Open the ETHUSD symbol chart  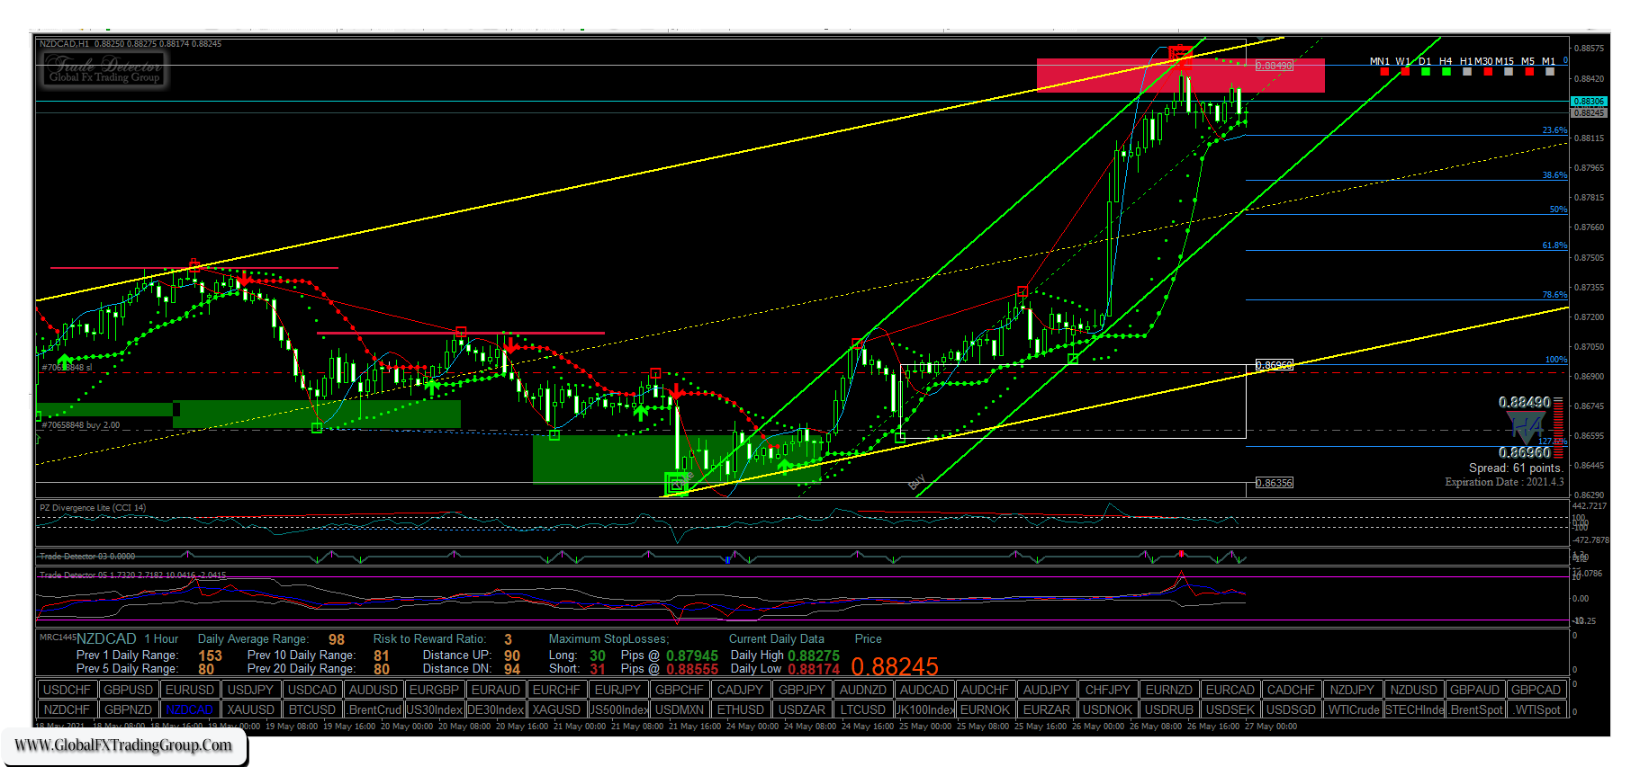tap(740, 709)
